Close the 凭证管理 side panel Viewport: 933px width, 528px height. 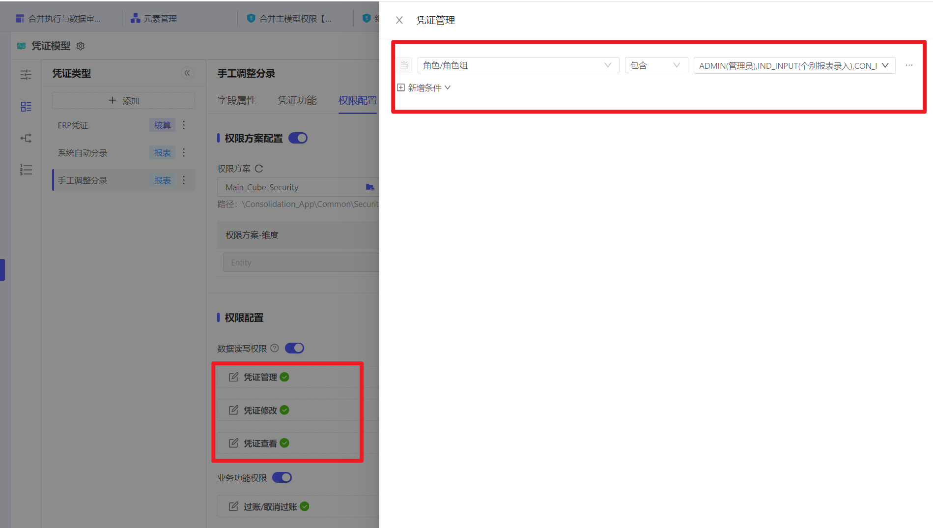(399, 20)
